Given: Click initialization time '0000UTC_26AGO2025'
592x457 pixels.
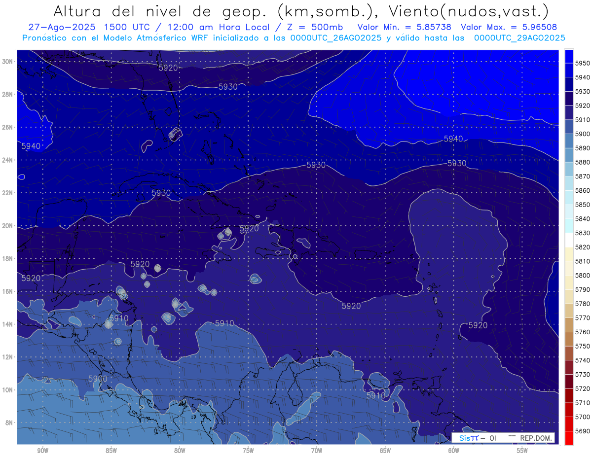Looking at the screenshot, I should (x=335, y=37).
